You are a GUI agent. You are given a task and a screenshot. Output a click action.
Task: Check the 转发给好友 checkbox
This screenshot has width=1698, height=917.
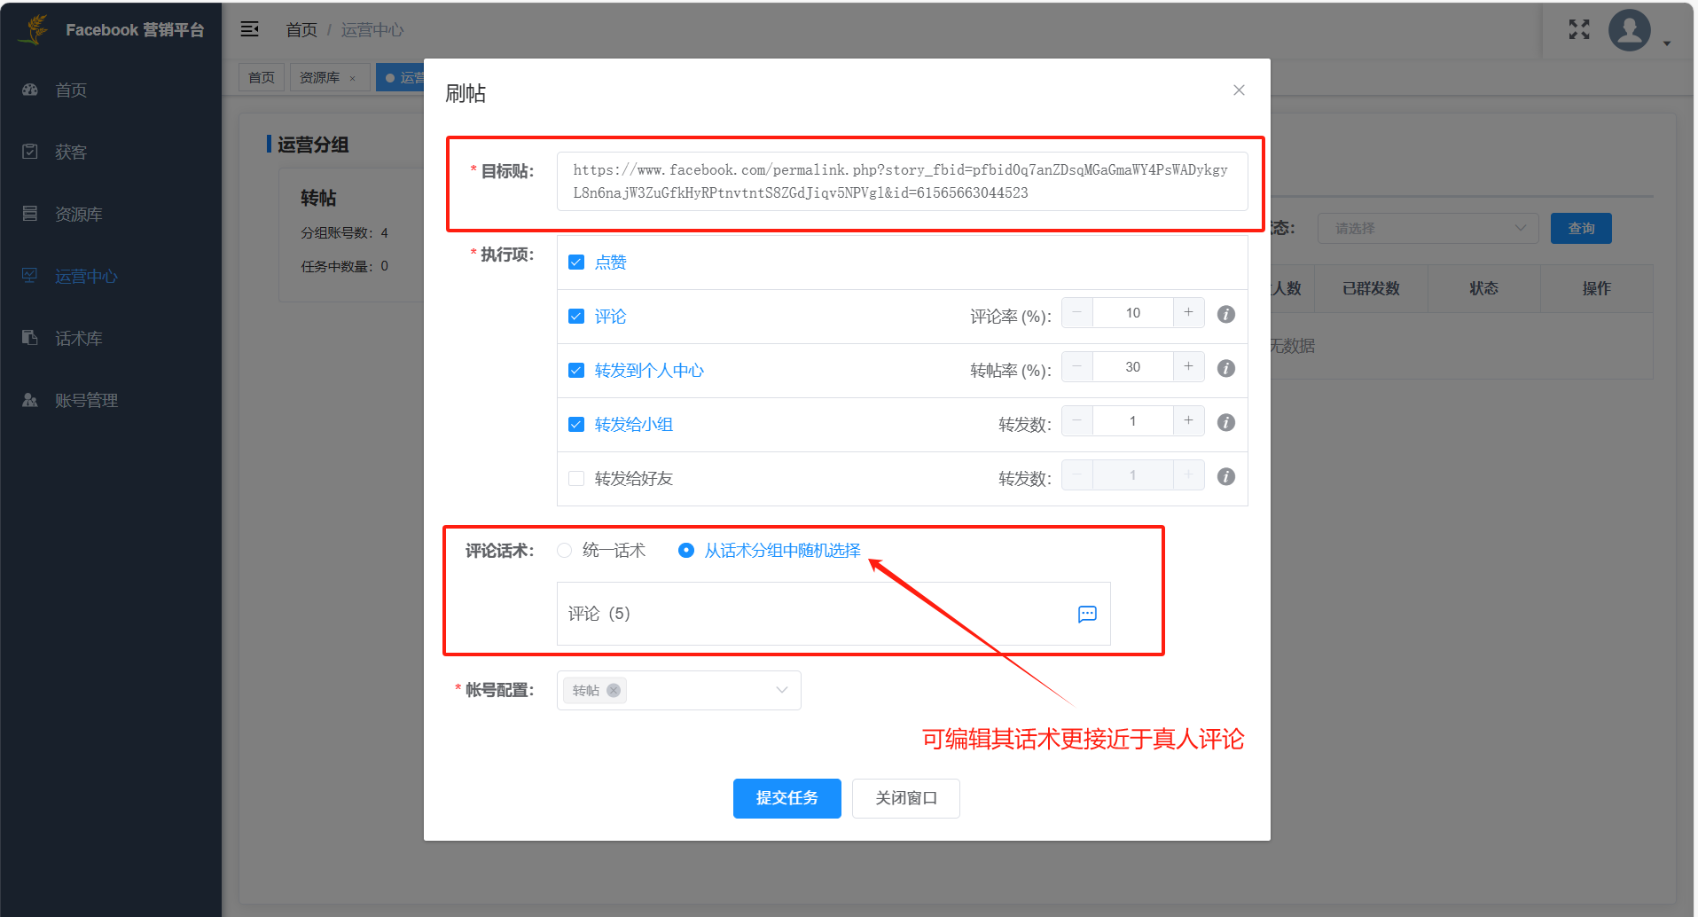tap(576, 478)
